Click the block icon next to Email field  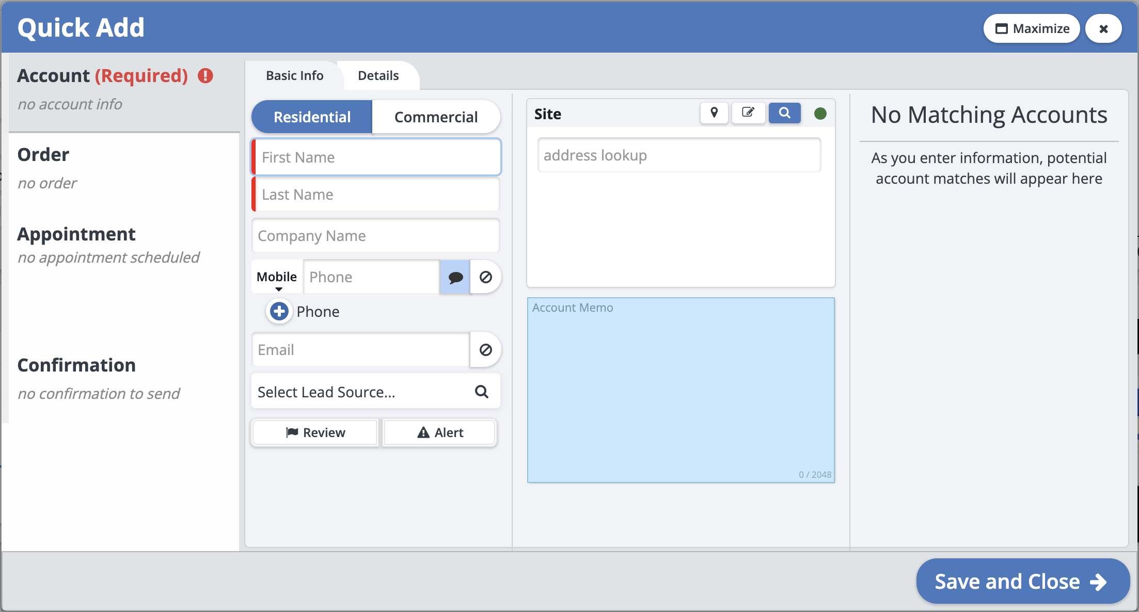coord(485,350)
